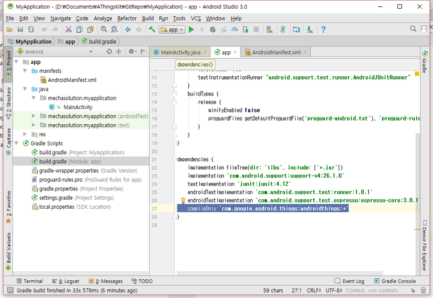Collapse the manifests folder node

[x=25, y=71]
